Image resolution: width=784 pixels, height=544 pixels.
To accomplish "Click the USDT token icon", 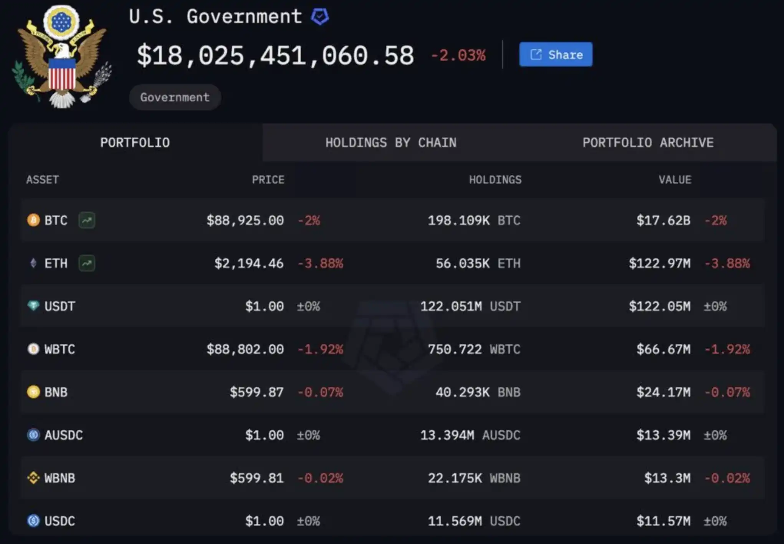I will pos(33,306).
